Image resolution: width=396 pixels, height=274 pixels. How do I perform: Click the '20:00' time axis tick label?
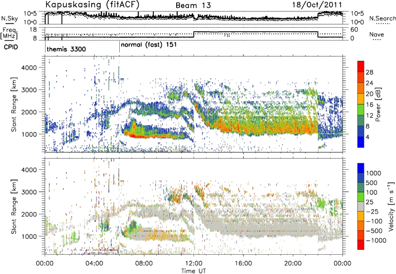293,264
